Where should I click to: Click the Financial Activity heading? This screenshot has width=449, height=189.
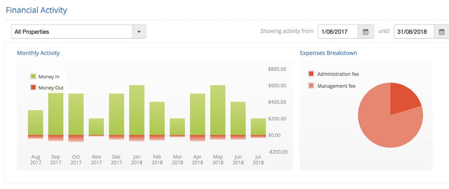pyautogui.click(x=36, y=10)
